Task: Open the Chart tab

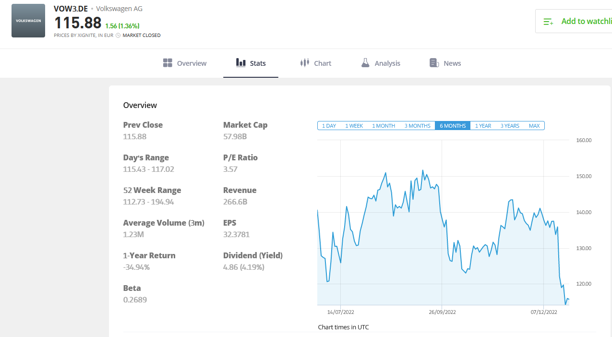Action: (316, 63)
